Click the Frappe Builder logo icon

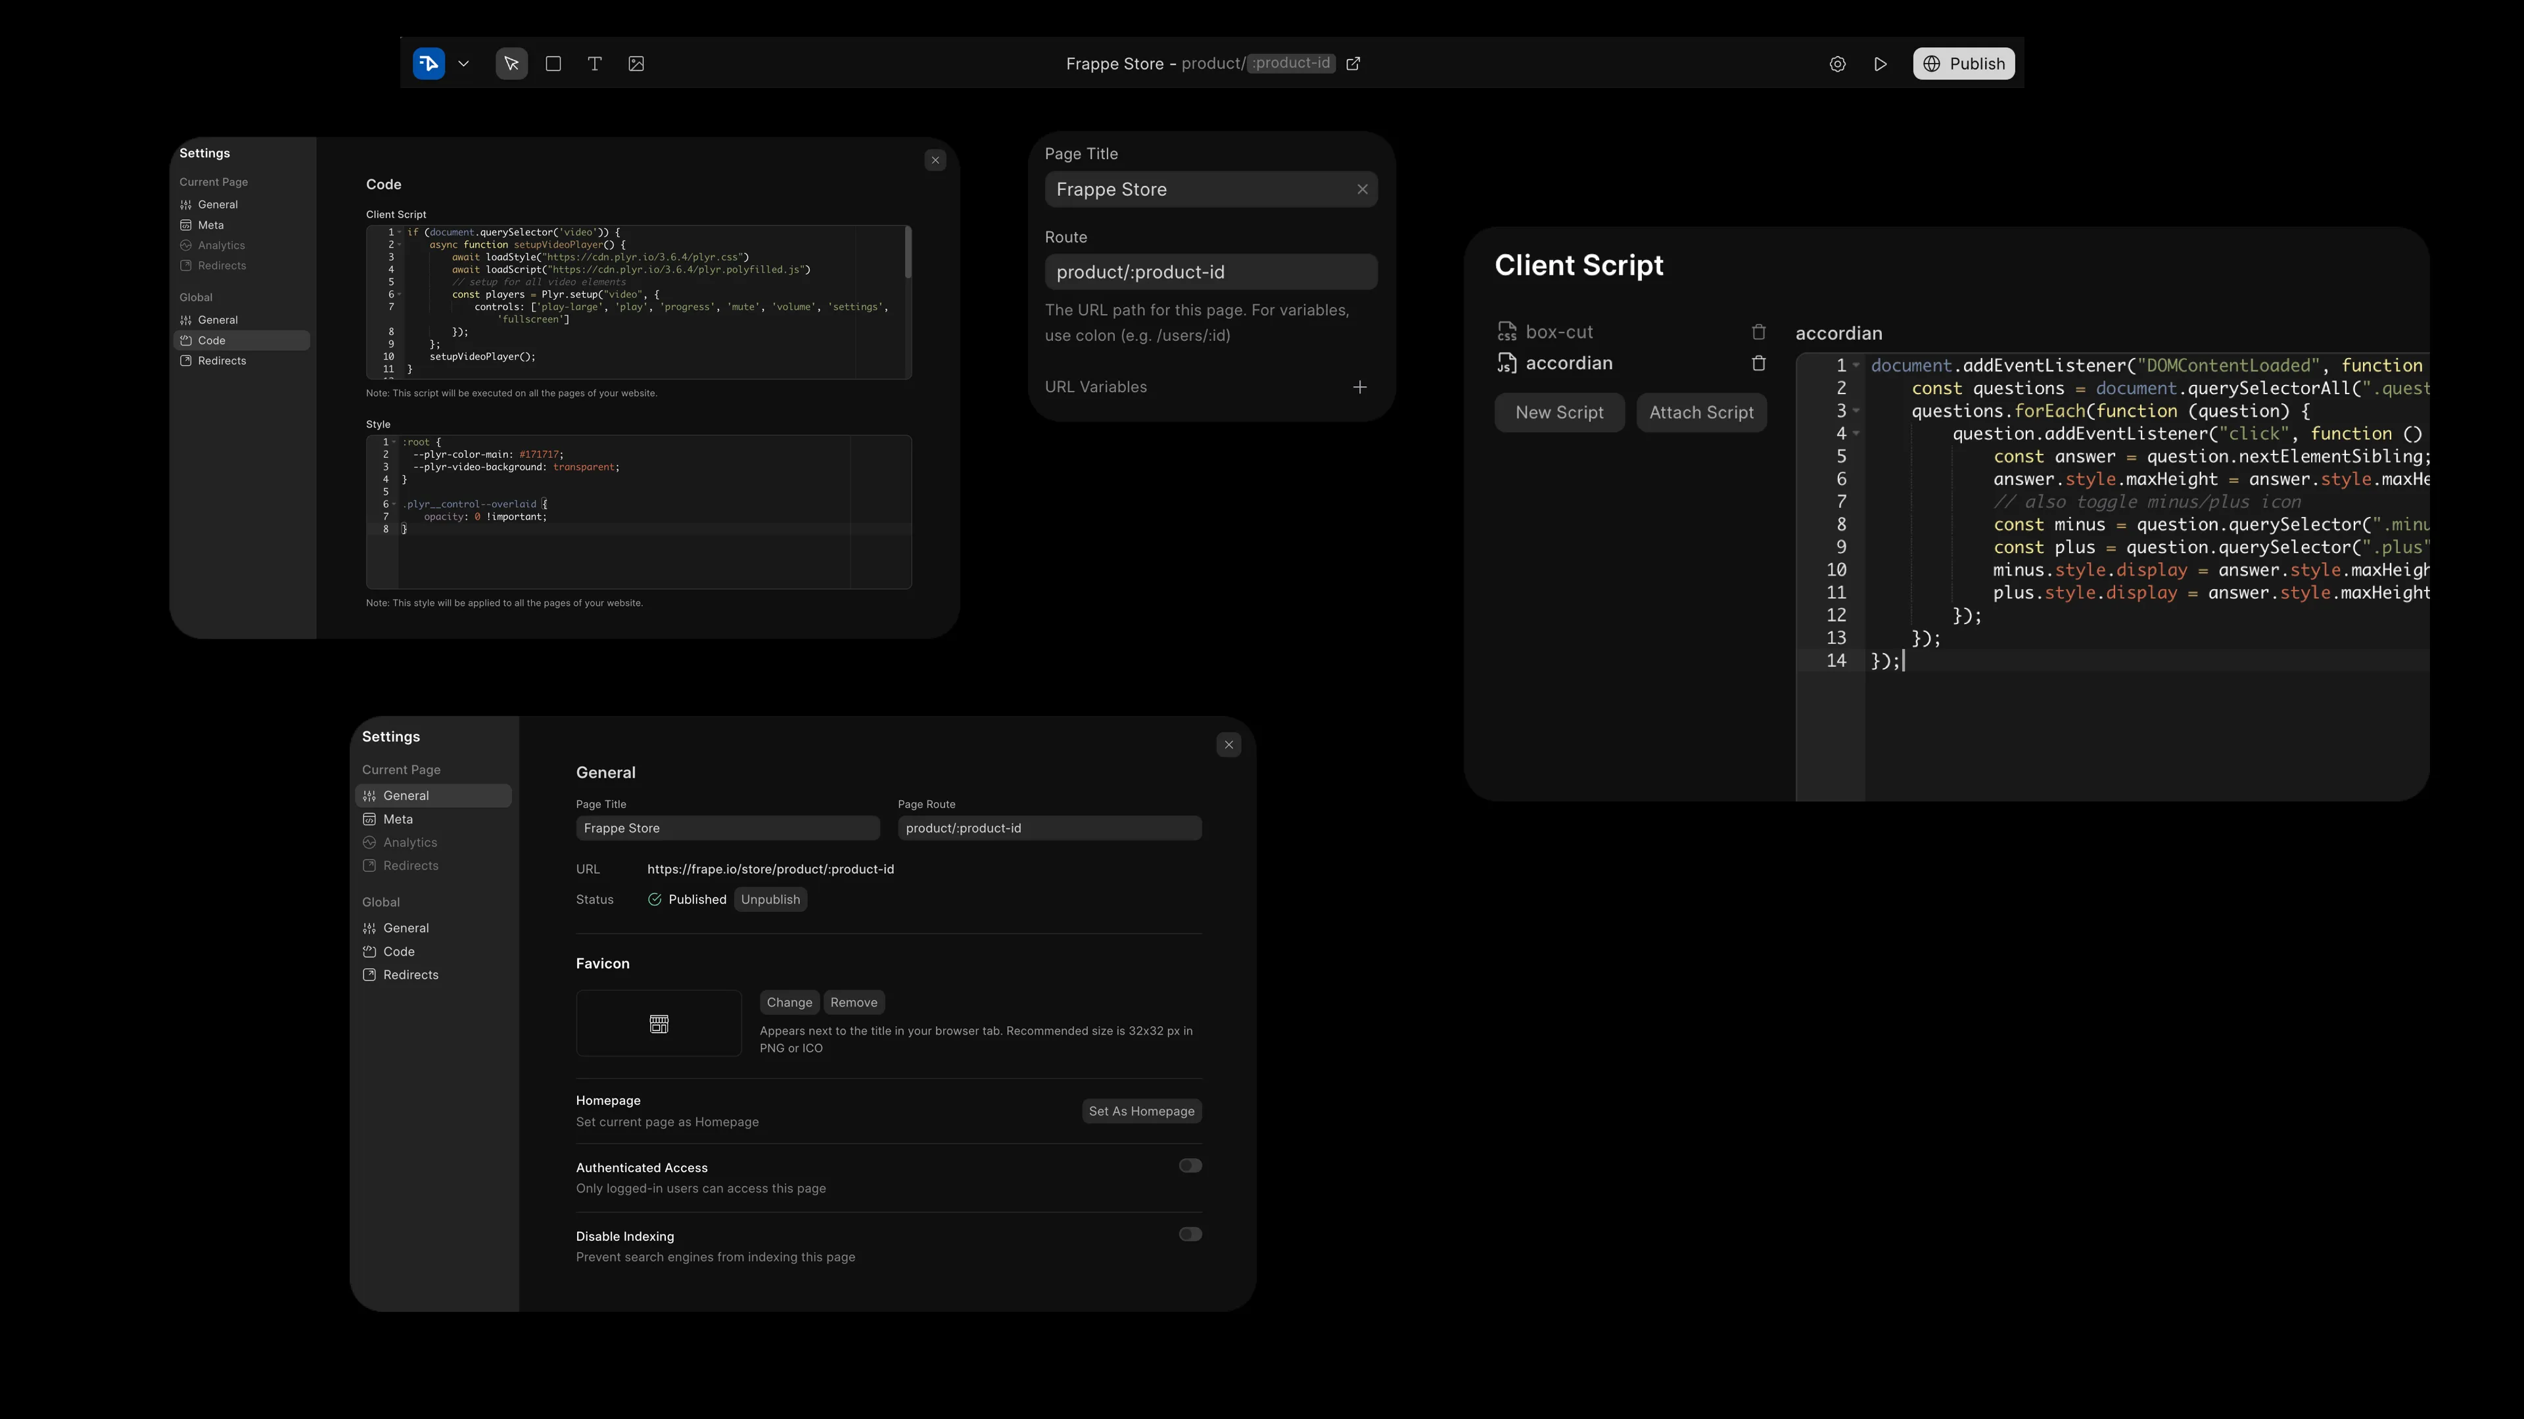tap(429, 64)
